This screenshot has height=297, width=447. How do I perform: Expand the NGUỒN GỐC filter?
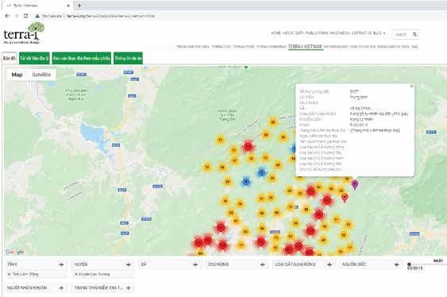pyautogui.click(x=396, y=264)
